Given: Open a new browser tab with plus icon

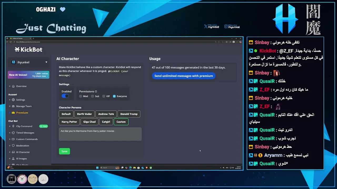Looking at the screenshot, I should (x=33, y=39).
